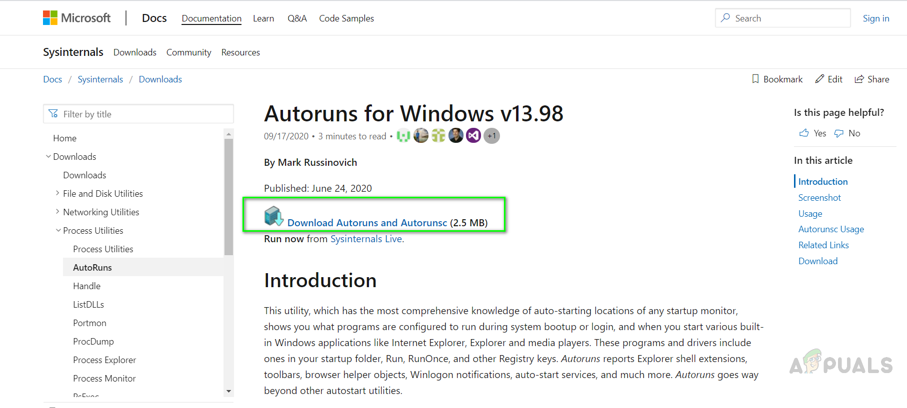The height and width of the screenshot is (408, 907).
Task: Select Home in the sidebar tree
Action: tap(64, 138)
